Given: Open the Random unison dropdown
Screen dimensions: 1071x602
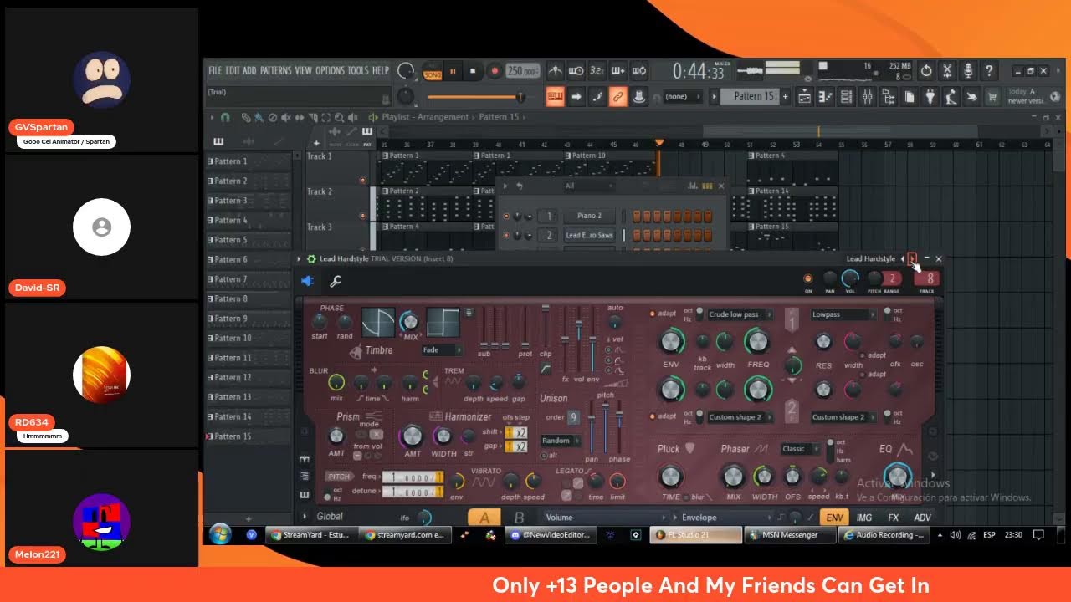Looking at the screenshot, I should coord(561,441).
